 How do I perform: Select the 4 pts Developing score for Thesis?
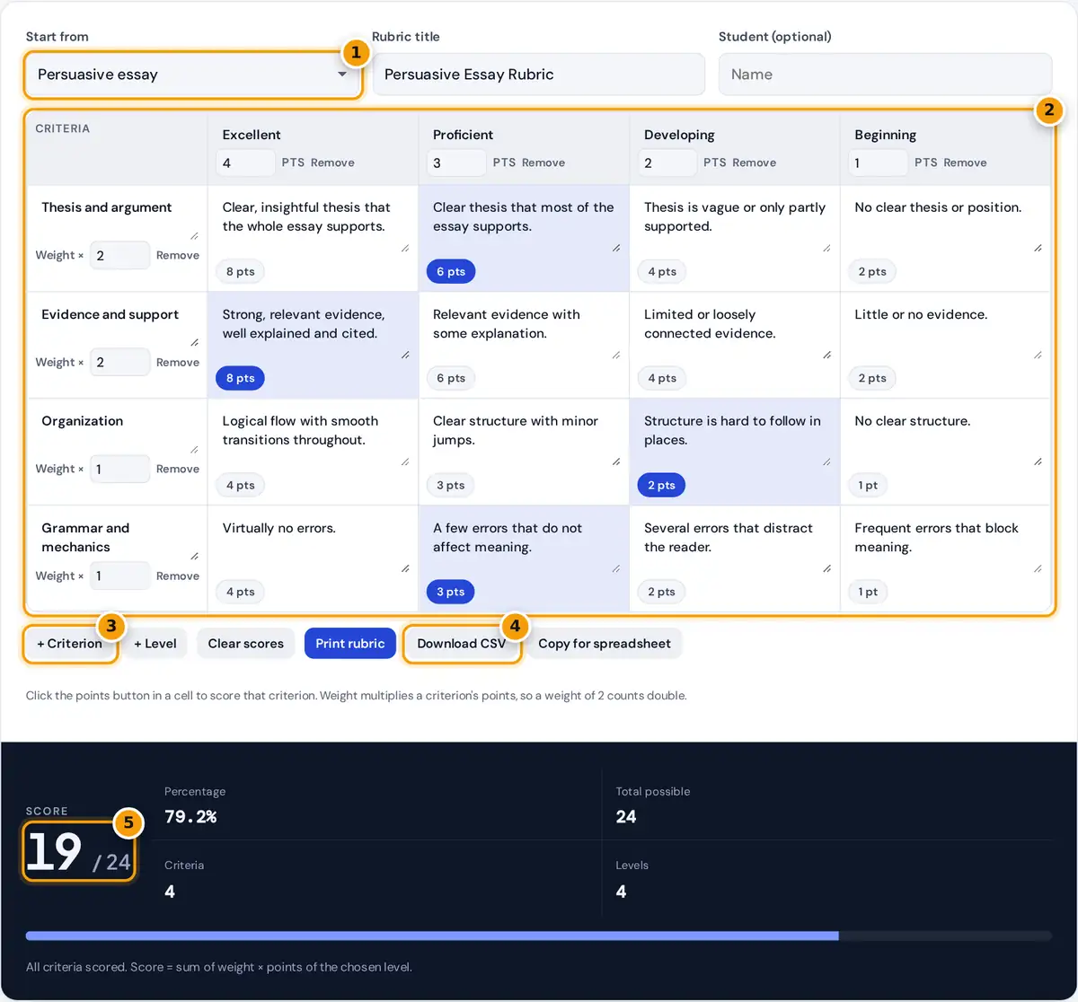click(661, 271)
